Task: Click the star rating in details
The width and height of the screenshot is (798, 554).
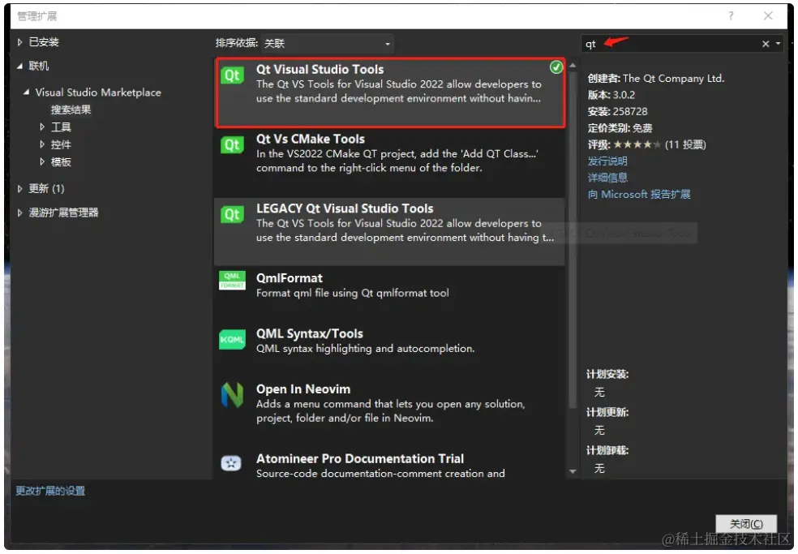Action: tap(637, 144)
